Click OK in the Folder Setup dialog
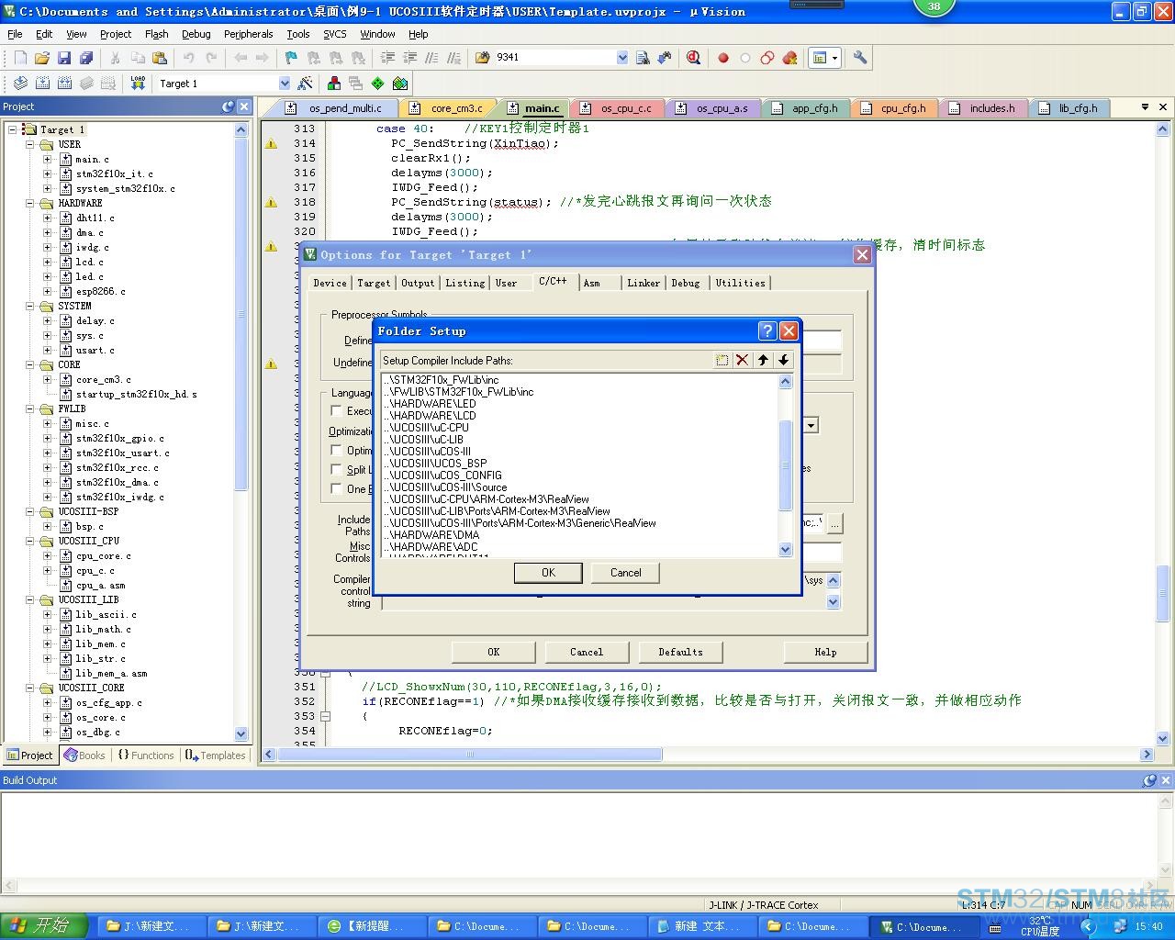This screenshot has width=1175, height=940. tap(548, 573)
